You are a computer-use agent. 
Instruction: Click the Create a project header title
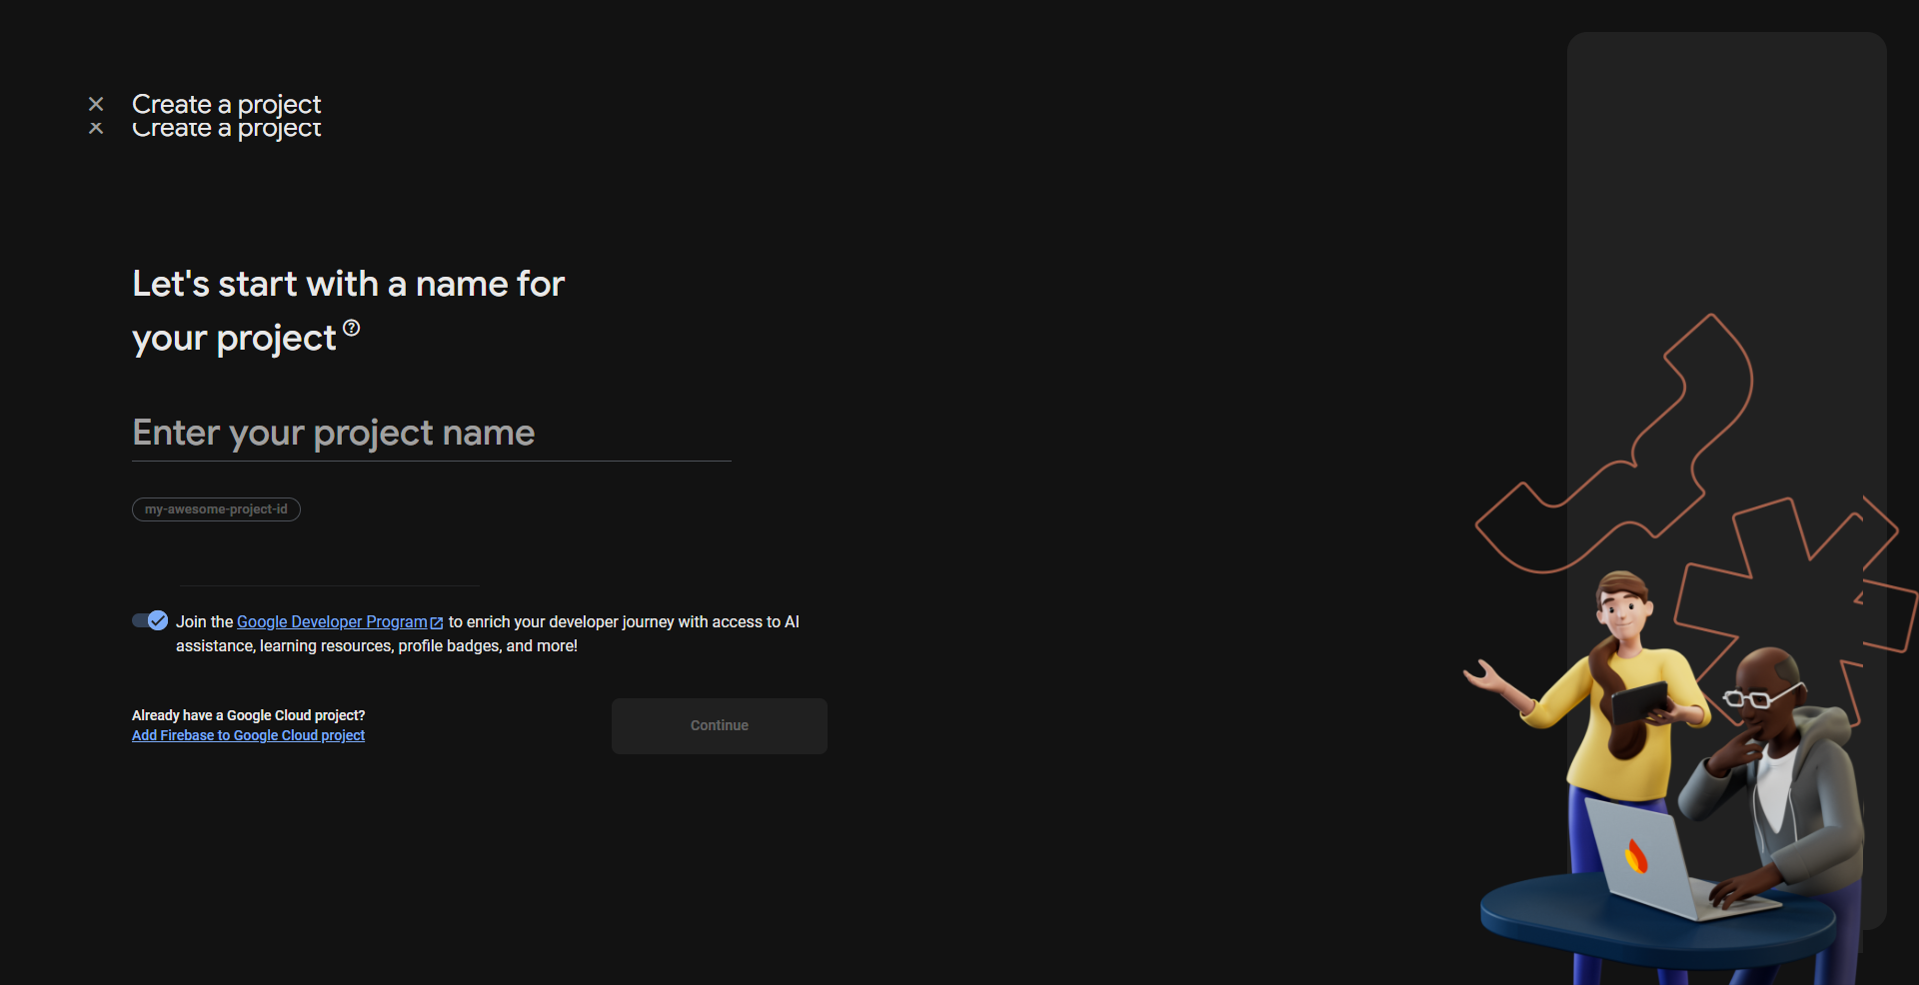[226, 104]
